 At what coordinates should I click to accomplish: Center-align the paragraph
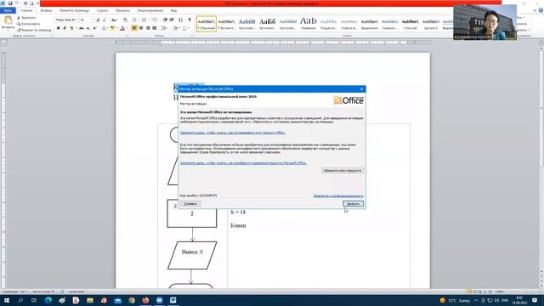click(x=141, y=28)
